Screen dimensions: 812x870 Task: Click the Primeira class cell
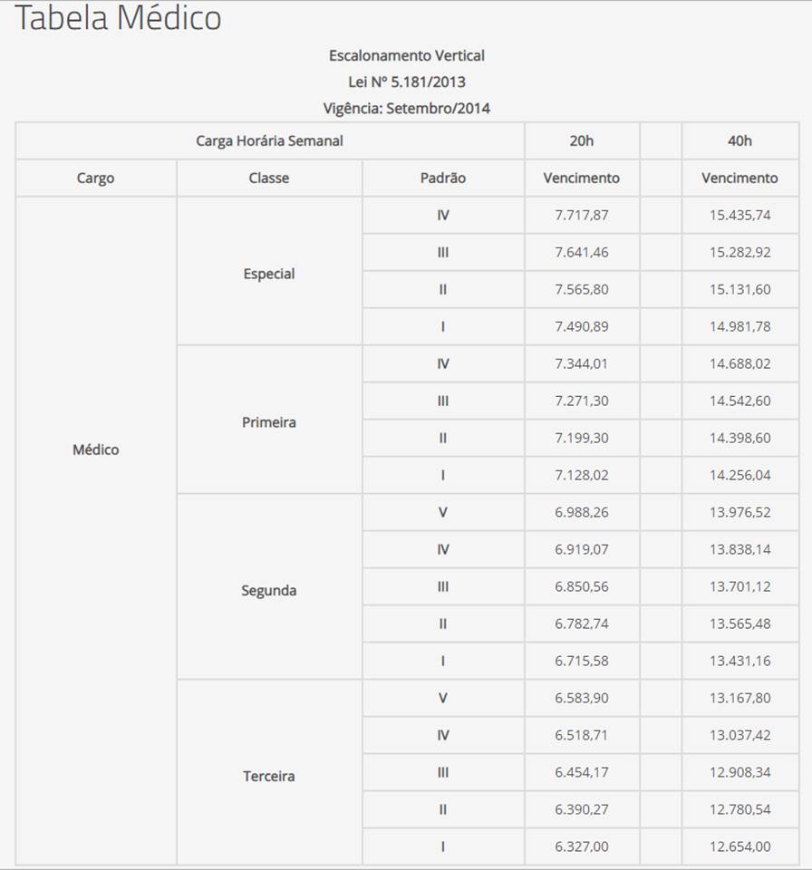click(x=269, y=422)
